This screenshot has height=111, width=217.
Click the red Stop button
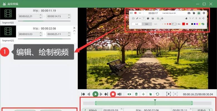(x=113, y=94)
